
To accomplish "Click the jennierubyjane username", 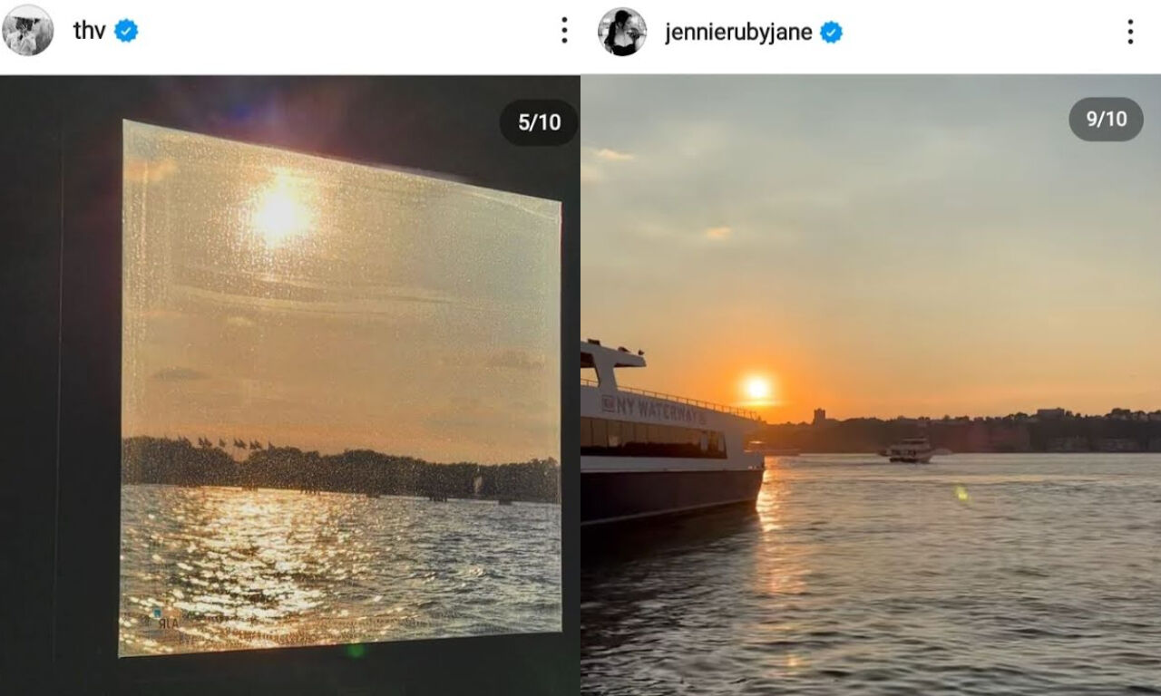I will coord(738,33).
